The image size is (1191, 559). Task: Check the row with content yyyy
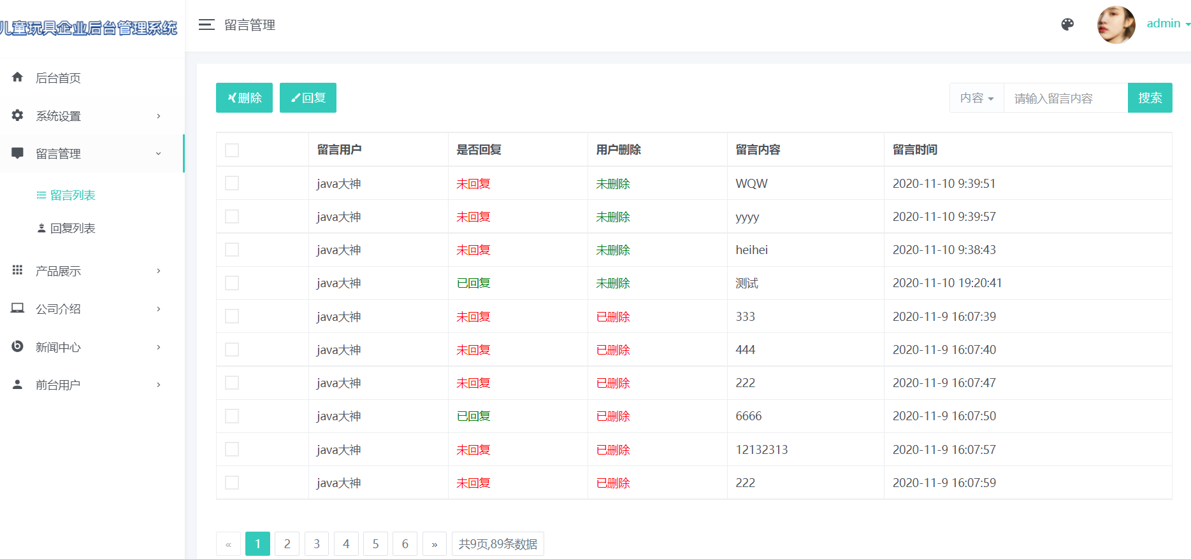coord(232,216)
